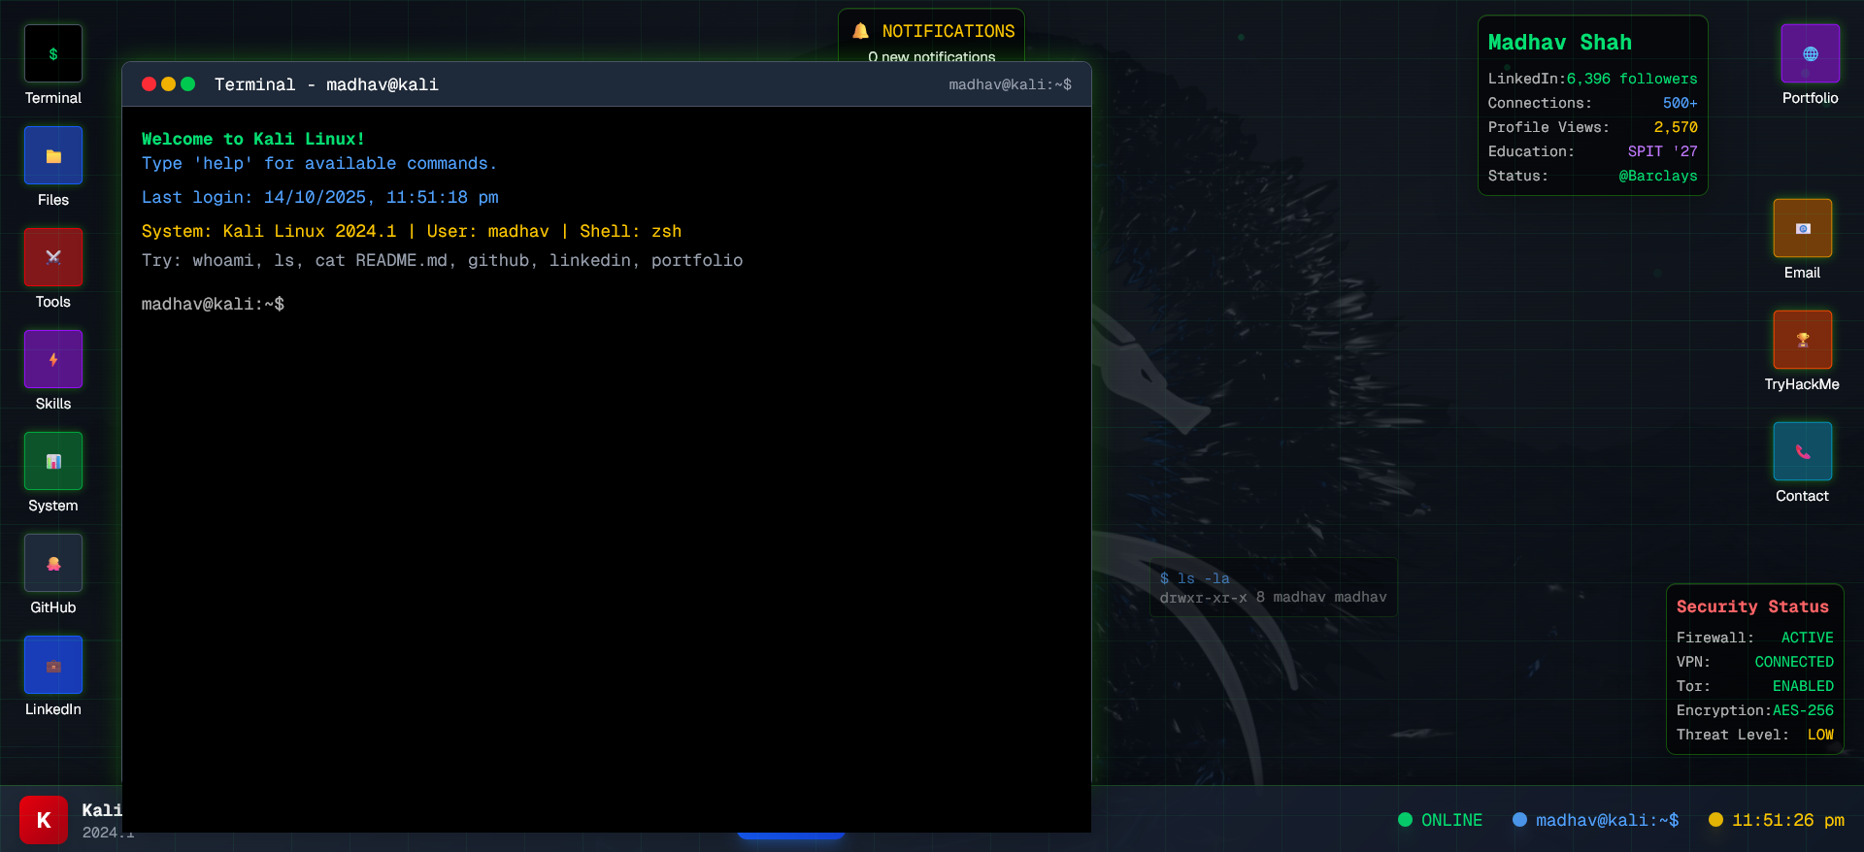Click the madhav@kali:~$ taskbar indicator
1864x852 pixels.
tap(1595, 820)
